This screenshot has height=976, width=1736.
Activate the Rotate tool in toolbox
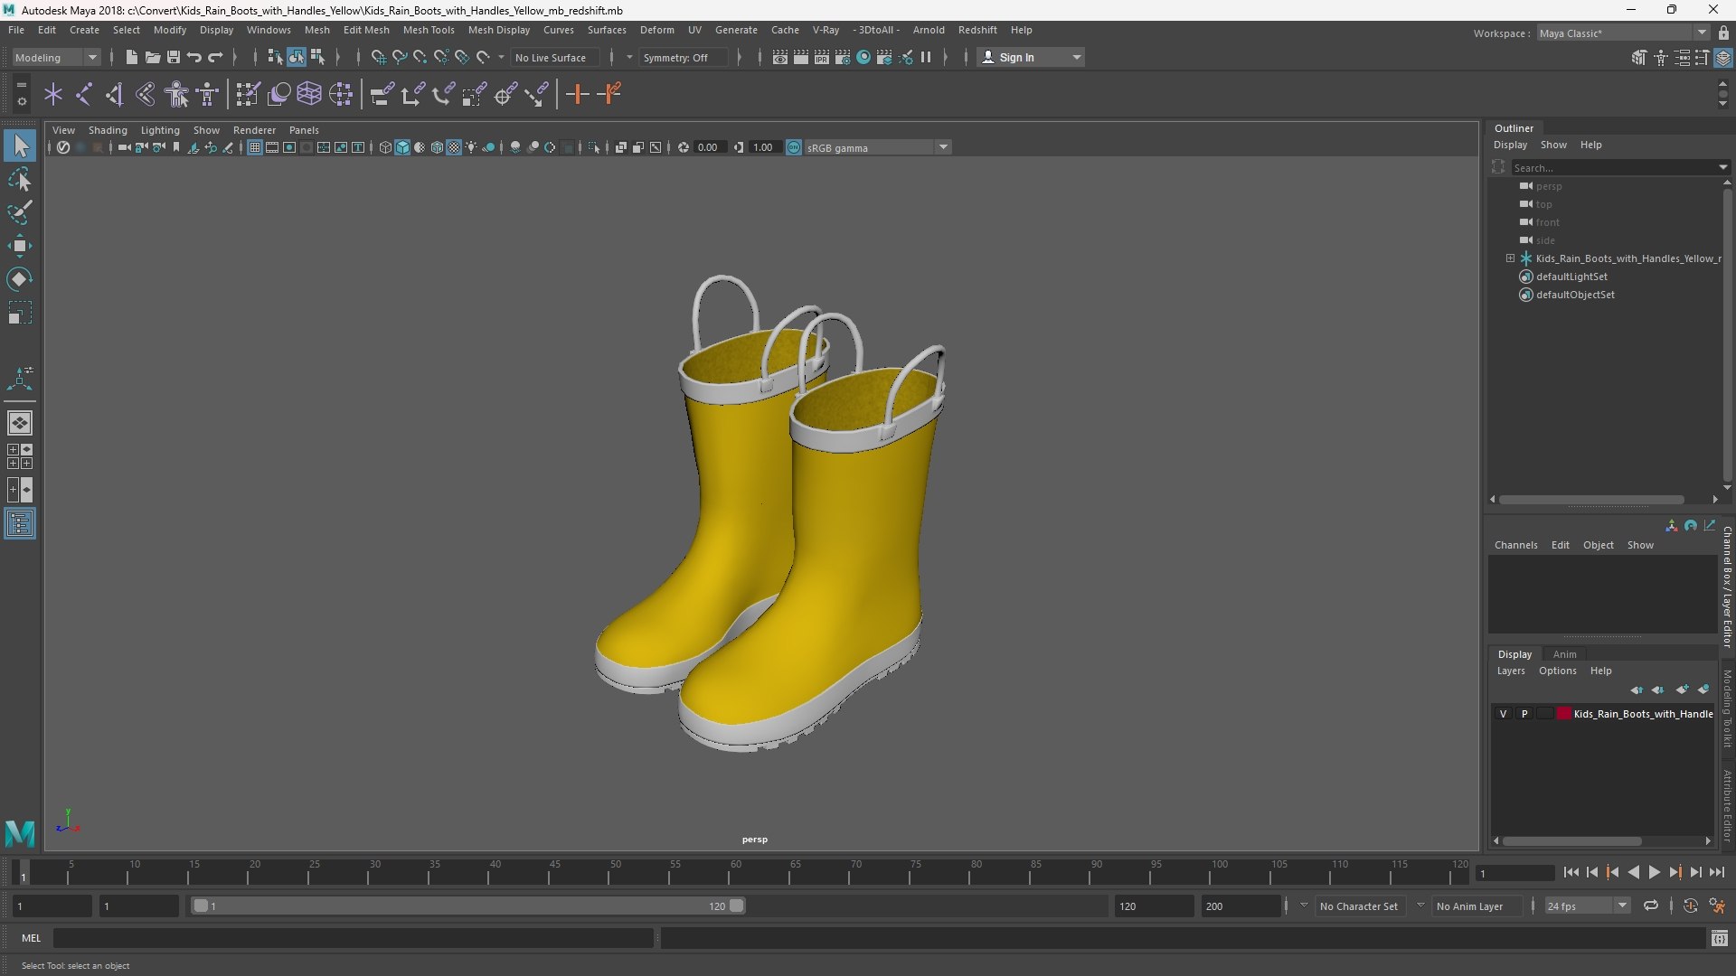click(x=20, y=279)
